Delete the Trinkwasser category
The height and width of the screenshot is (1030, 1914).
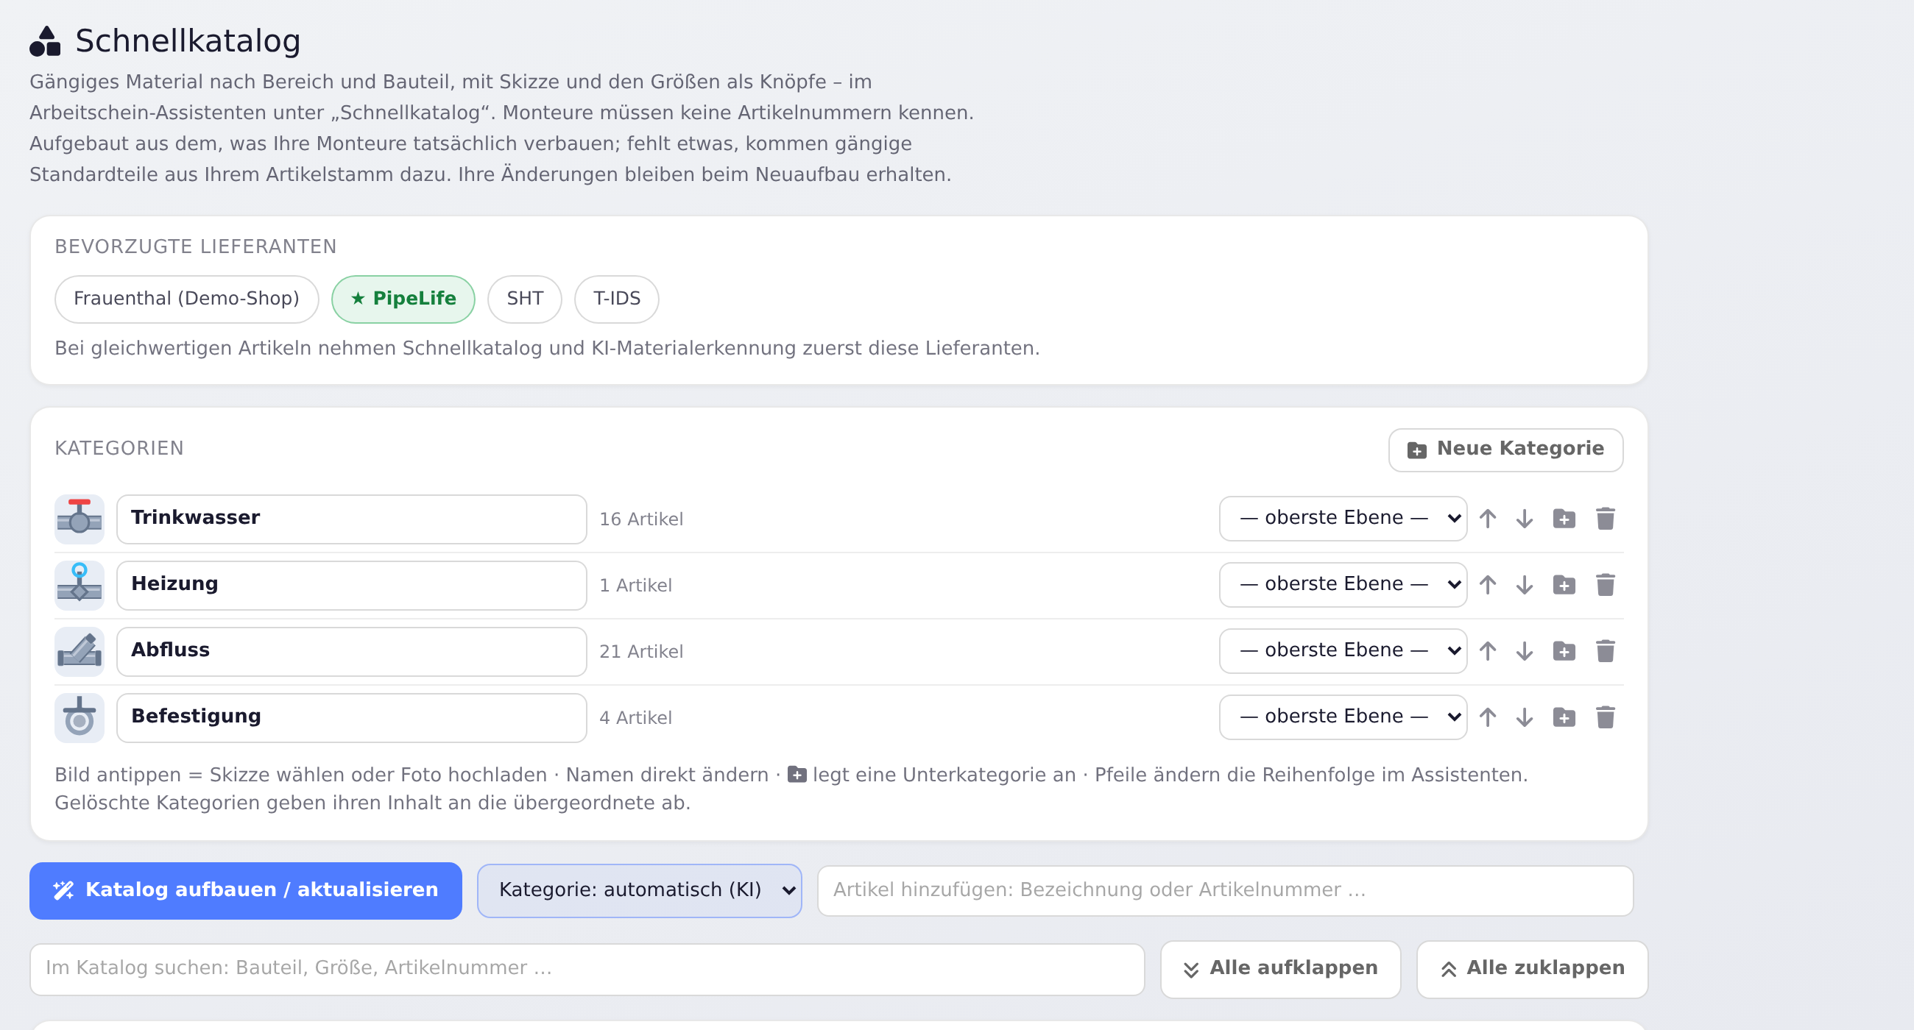coord(1605,519)
